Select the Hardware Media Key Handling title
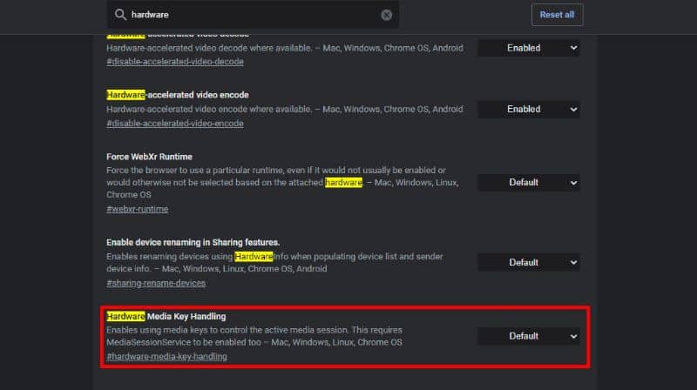The height and width of the screenshot is (390, 697). (166, 316)
